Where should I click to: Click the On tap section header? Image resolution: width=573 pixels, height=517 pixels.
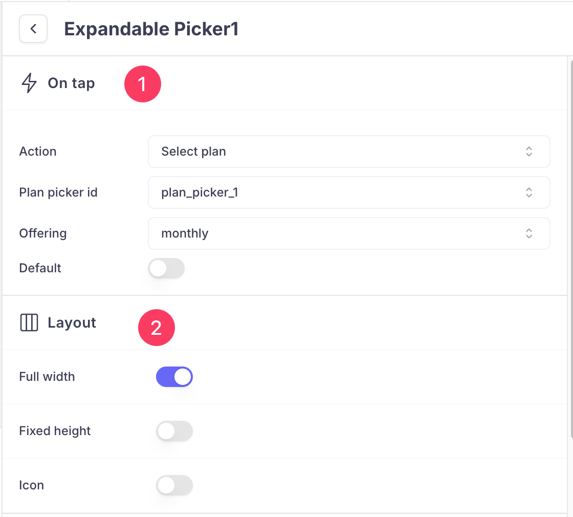click(x=71, y=83)
